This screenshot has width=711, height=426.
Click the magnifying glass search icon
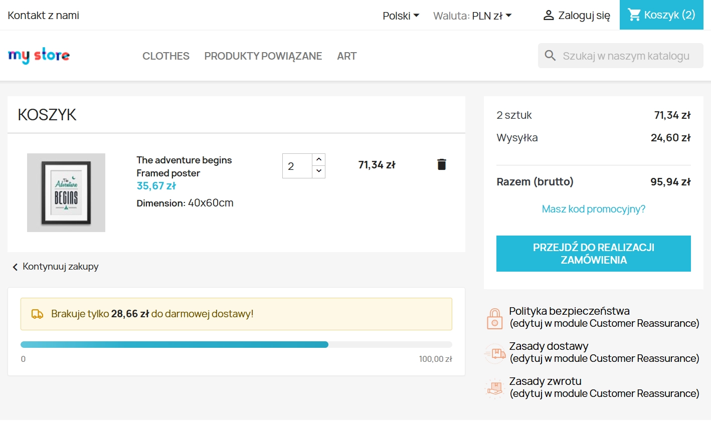(x=550, y=56)
